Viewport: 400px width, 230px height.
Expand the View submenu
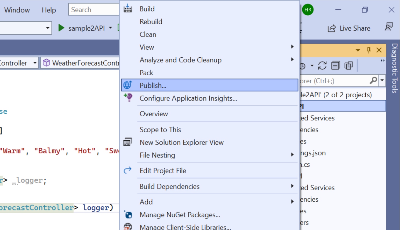click(292, 47)
